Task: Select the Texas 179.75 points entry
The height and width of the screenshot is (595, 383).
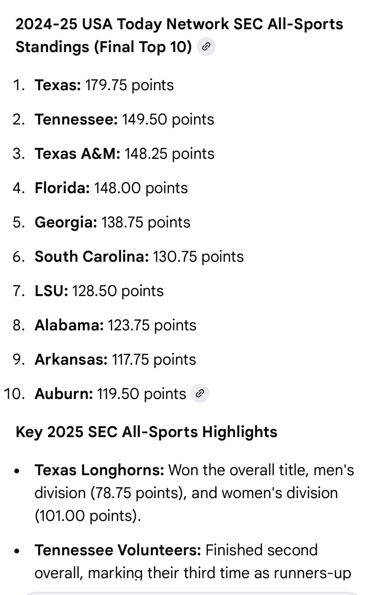Action: 104,85
